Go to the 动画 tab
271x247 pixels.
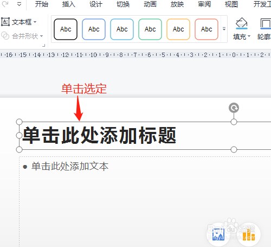click(x=150, y=4)
